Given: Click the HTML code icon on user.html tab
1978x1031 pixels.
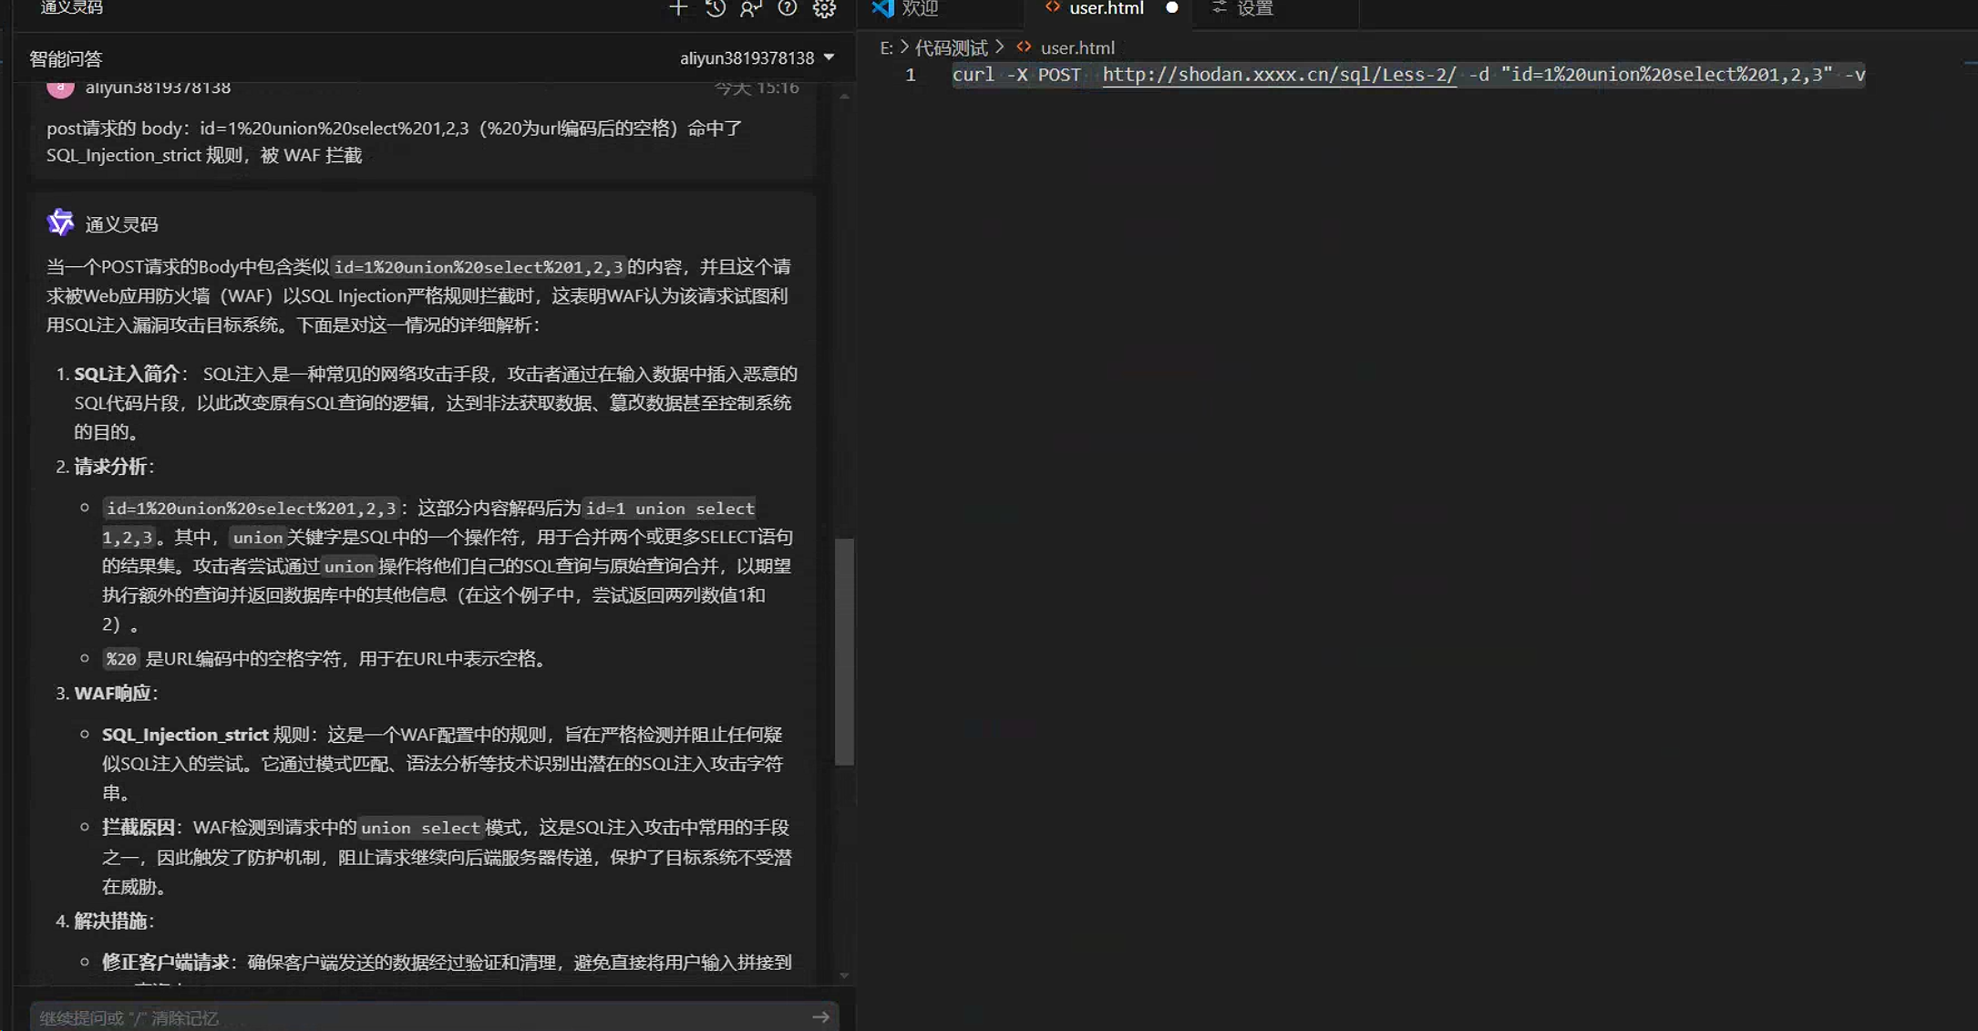Looking at the screenshot, I should coord(1051,8).
